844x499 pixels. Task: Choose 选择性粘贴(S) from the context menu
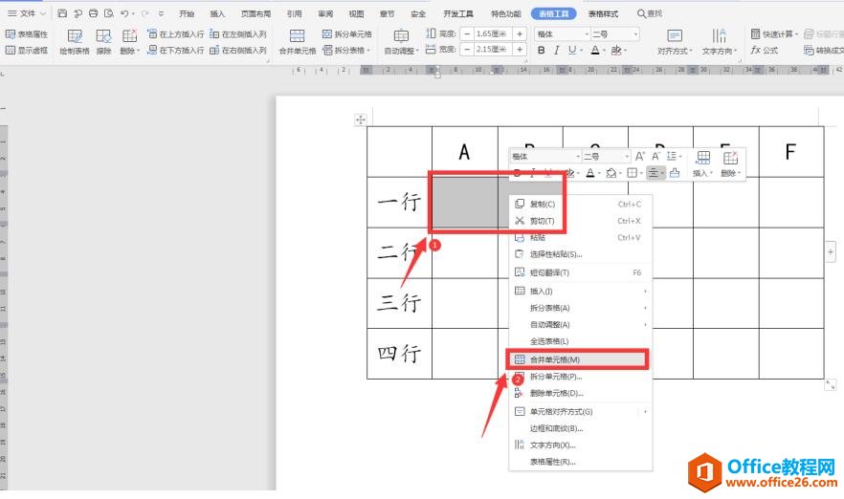[579, 254]
